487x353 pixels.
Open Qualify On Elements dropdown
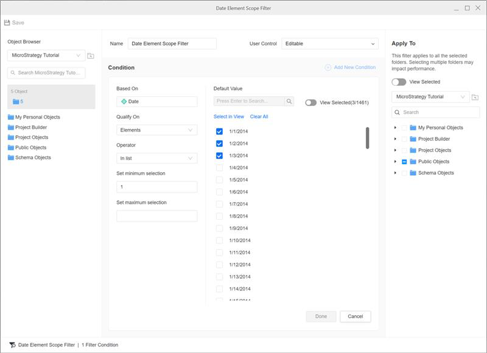[156, 130]
